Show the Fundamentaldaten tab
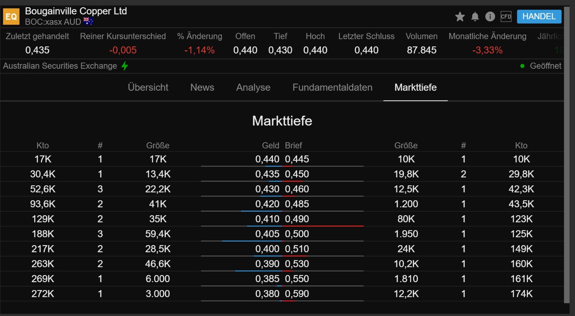This screenshot has height=316, width=575. pos(332,87)
